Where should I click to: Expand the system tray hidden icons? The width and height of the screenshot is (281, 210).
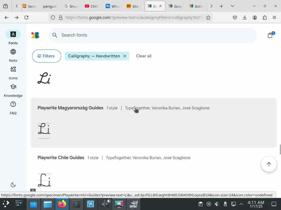(241, 204)
